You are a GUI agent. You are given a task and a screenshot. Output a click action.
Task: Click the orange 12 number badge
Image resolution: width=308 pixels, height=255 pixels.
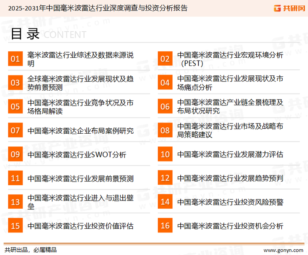point(165,178)
